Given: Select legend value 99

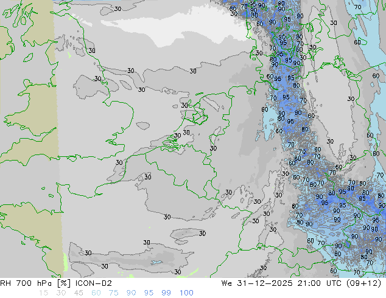Looking at the screenshot, I should (166, 293).
